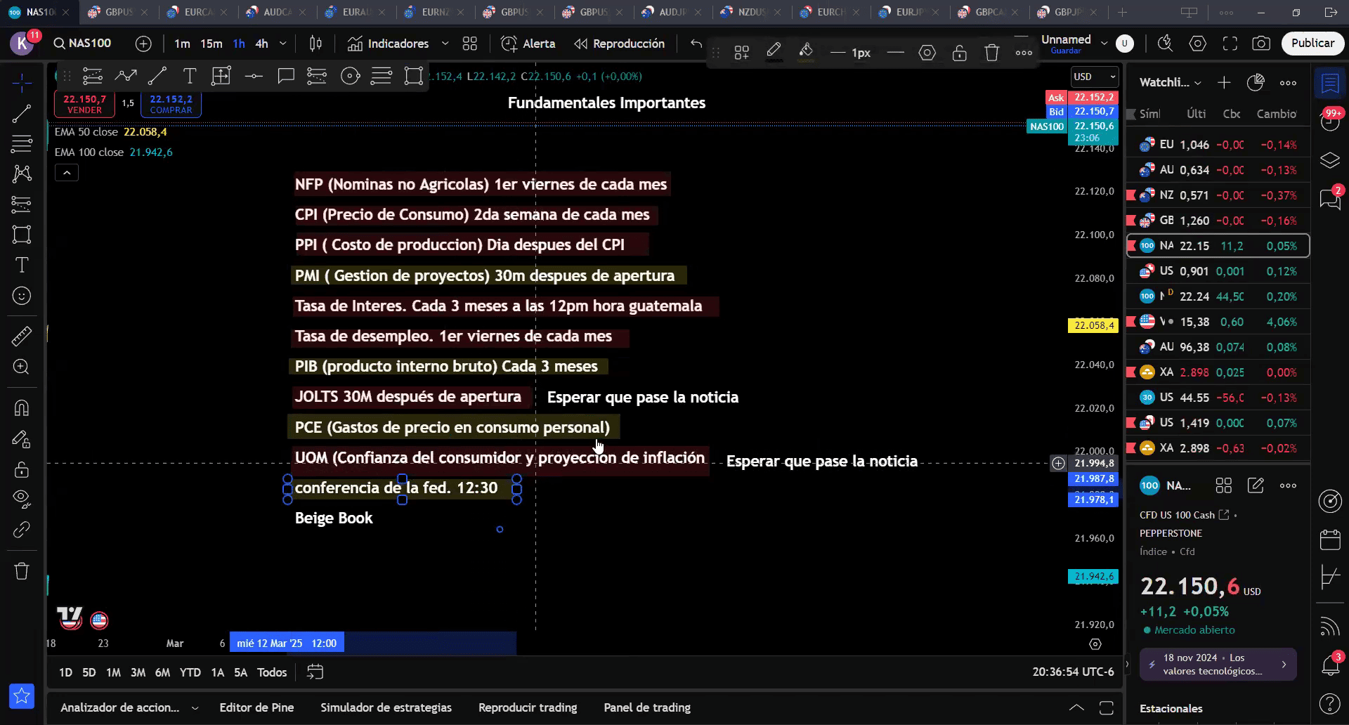Viewport: 1349px width, 725px height.
Task: Click the Publicar button
Action: click(1312, 43)
